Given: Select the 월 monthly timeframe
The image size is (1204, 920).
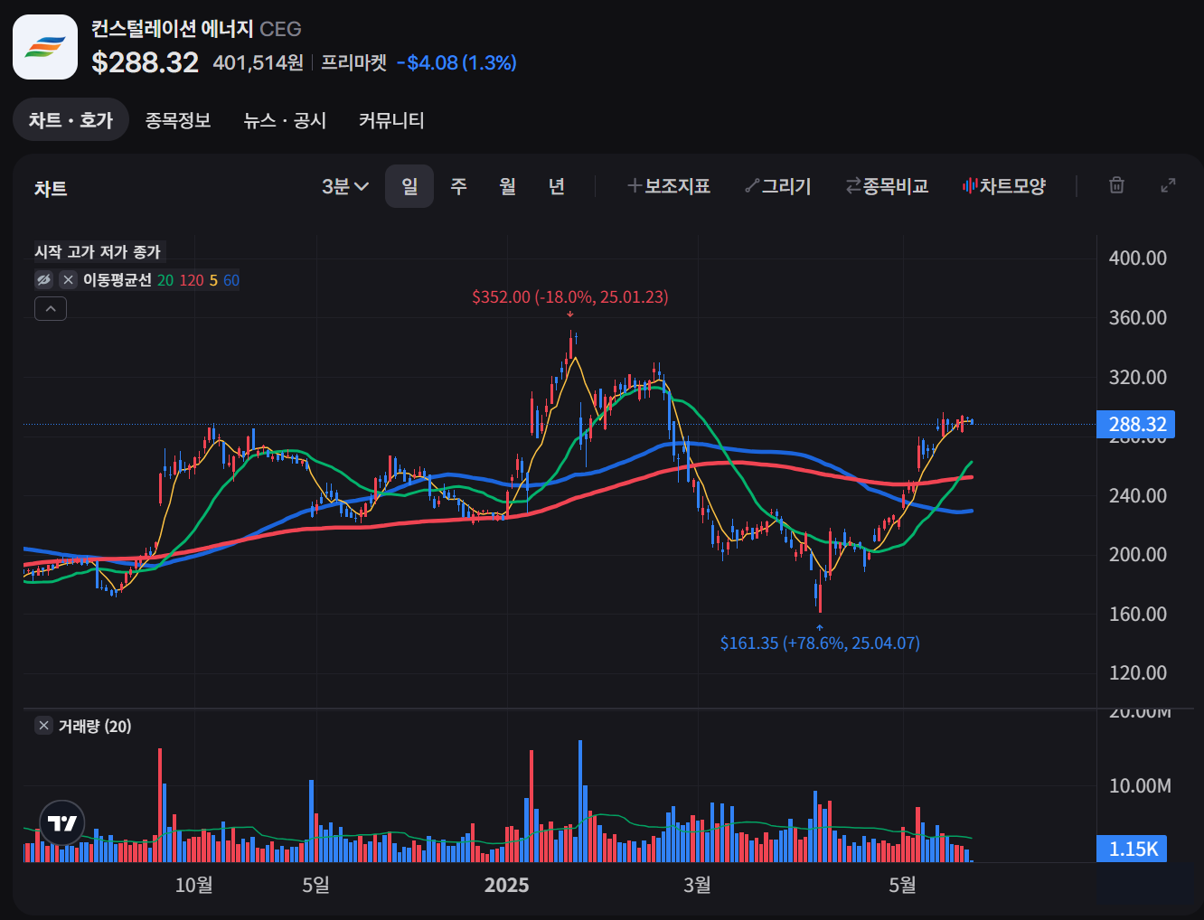Looking at the screenshot, I should tap(508, 186).
